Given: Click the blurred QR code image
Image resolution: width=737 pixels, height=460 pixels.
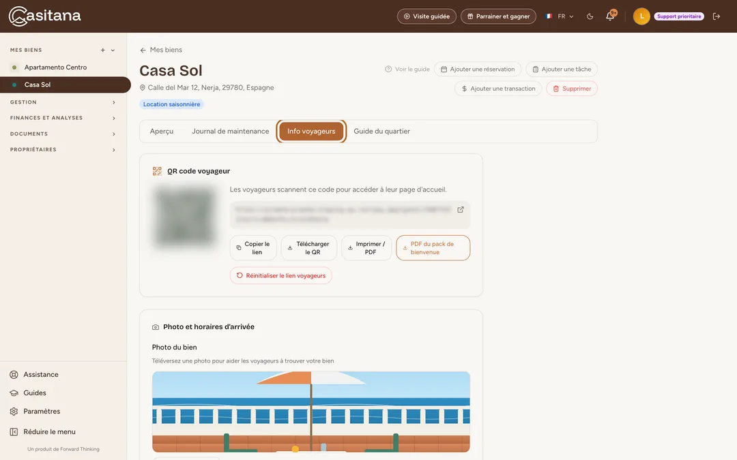Looking at the screenshot, I should [x=185, y=215].
